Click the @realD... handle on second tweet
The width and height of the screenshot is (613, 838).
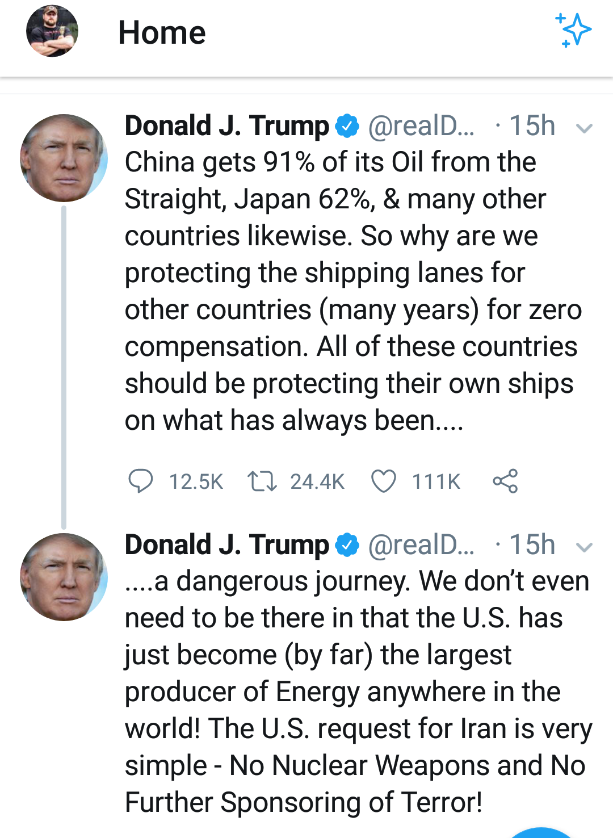coord(421,545)
